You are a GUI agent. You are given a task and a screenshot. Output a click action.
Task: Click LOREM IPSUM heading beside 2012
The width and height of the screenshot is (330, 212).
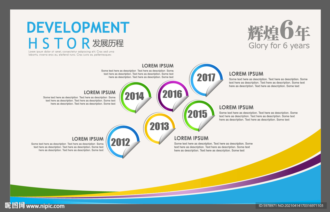click(x=88, y=139)
